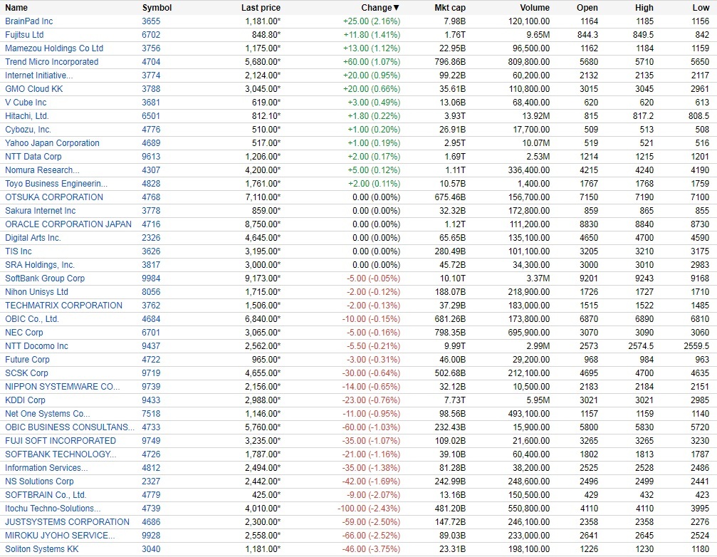
Task: Open the Sakura Internet Inc link
Action: click(41, 210)
